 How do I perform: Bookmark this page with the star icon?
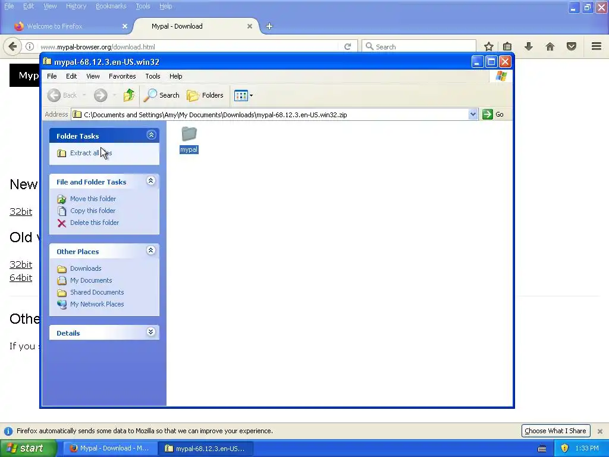tap(489, 46)
